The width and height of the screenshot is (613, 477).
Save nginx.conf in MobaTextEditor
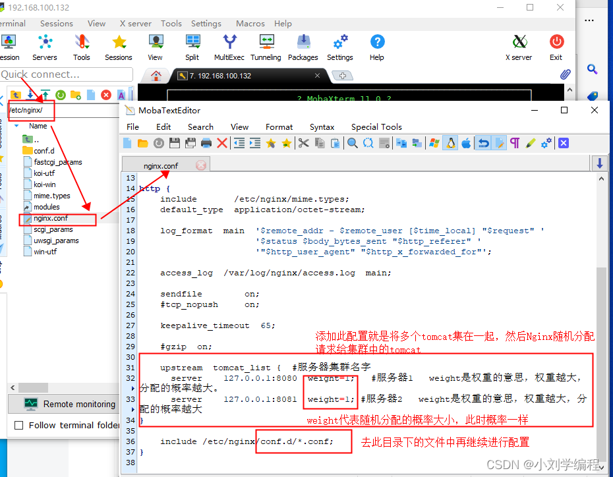175,143
